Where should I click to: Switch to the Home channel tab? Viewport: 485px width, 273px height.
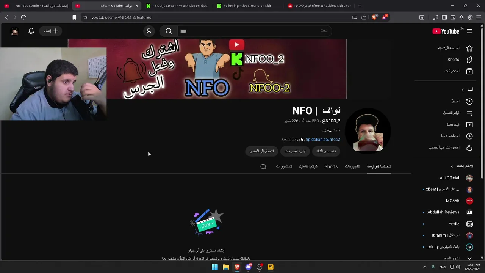[x=379, y=166]
